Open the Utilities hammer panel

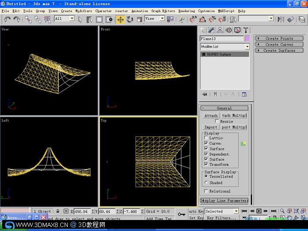tap(246, 30)
